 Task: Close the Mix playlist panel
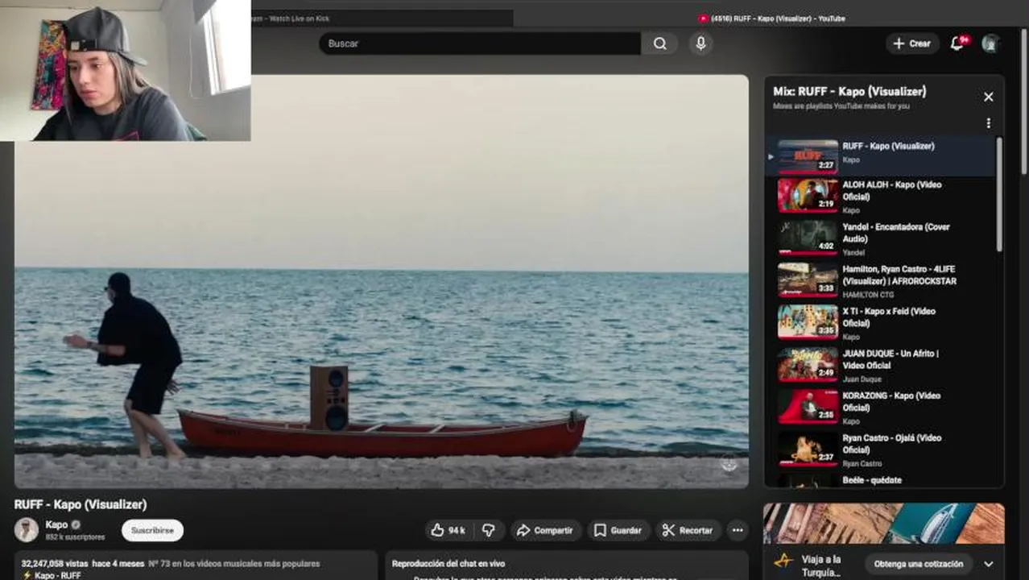[988, 97]
